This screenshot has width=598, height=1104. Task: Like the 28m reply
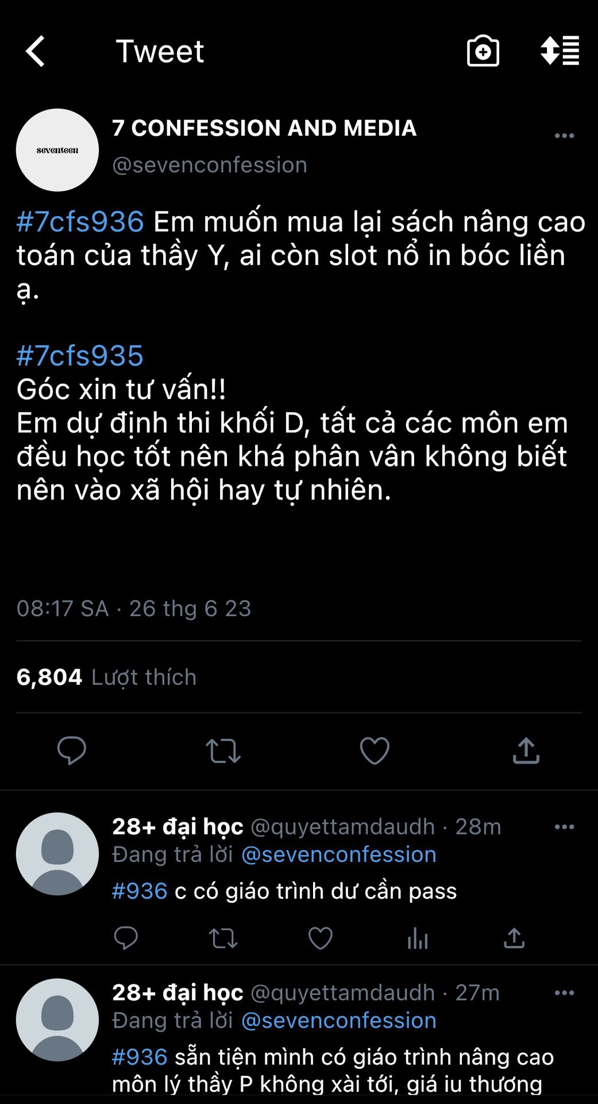click(321, 938)
